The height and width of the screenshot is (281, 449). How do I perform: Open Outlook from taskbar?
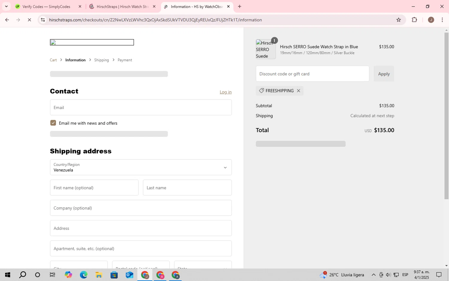point(129,275)
